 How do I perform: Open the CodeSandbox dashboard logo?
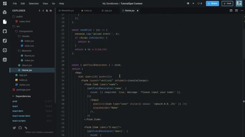(x=5, y=3)
